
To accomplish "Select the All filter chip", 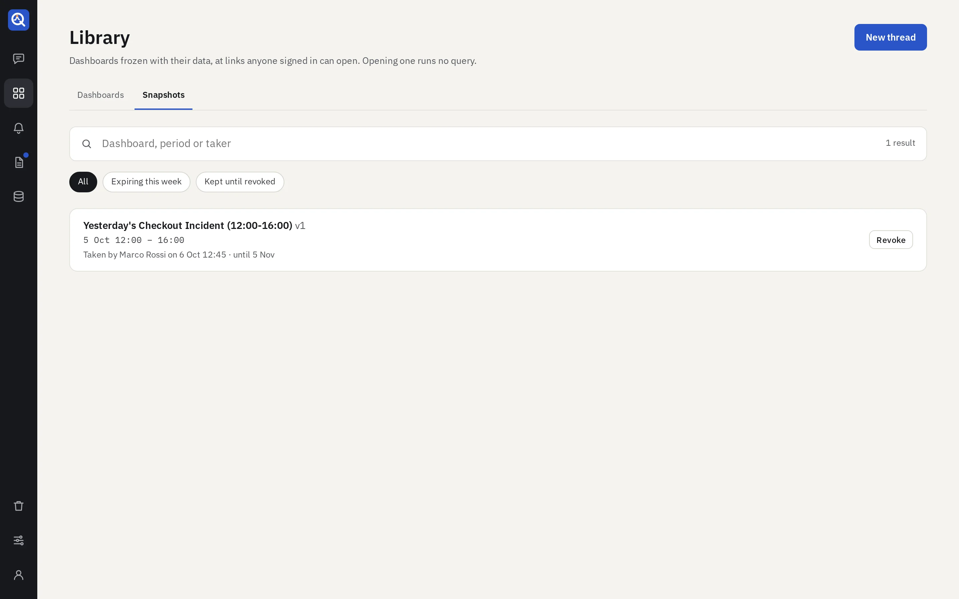I will tap(83, 182).
